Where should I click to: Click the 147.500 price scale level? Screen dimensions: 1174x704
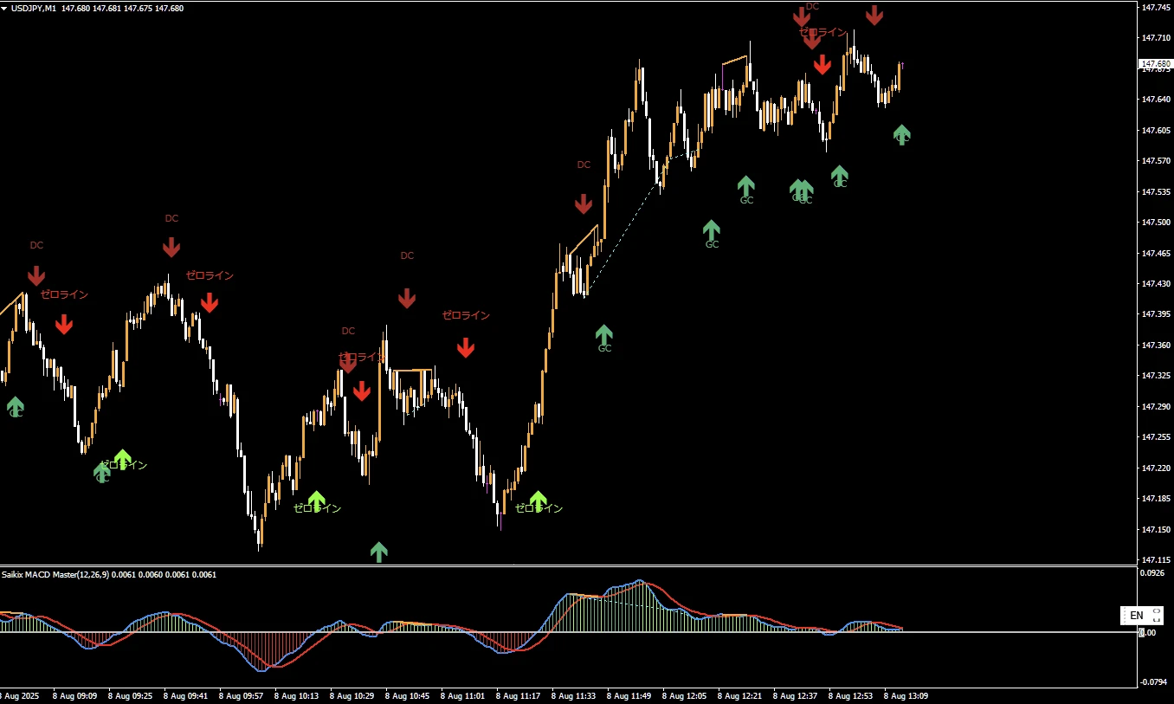click(1155, 223)
